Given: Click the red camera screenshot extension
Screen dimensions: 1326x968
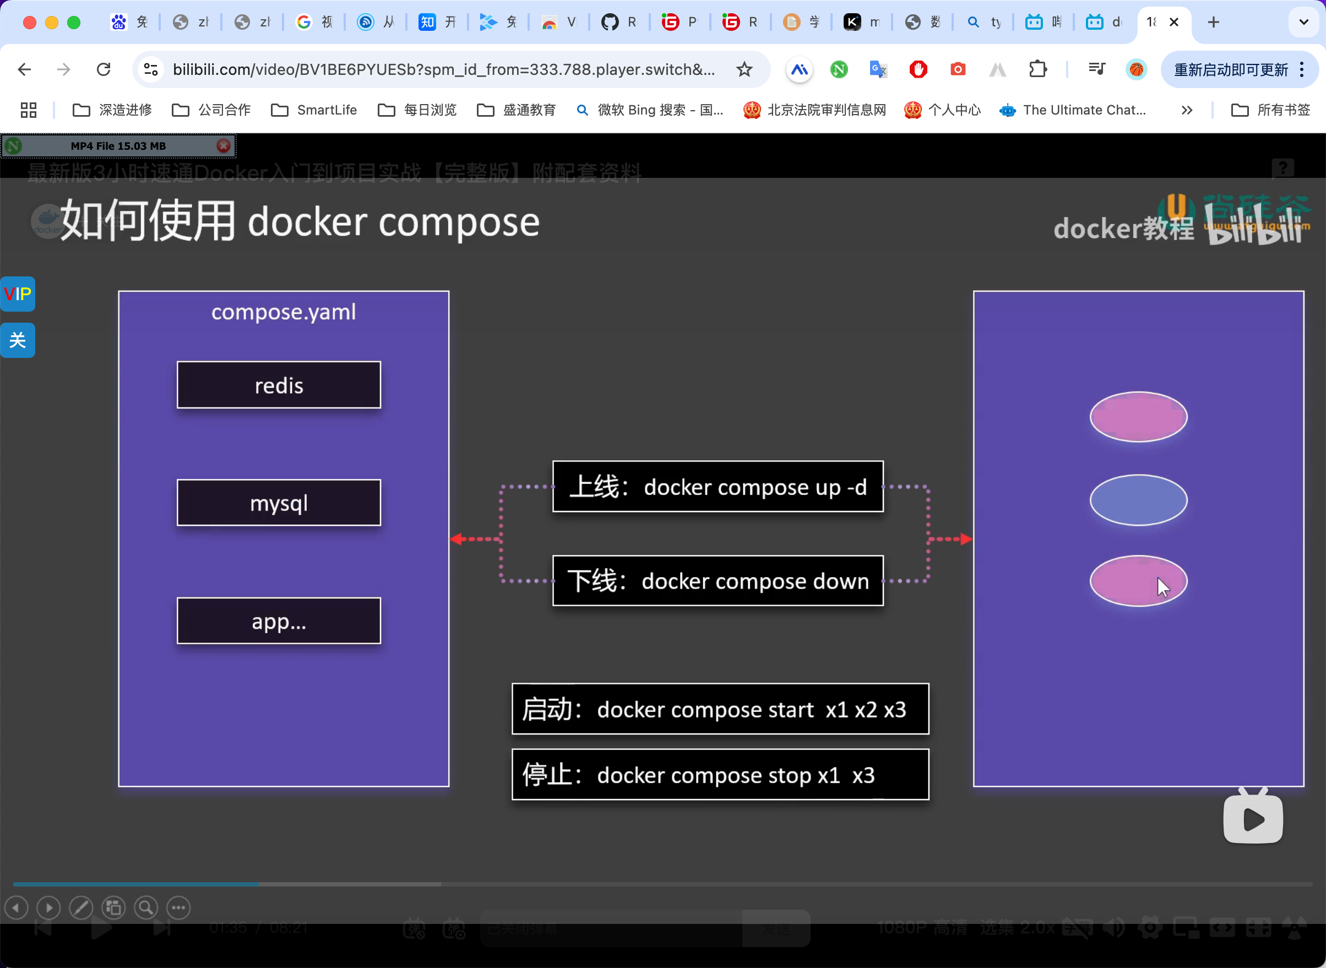Looking at the screenshot, I should [958, 70].
